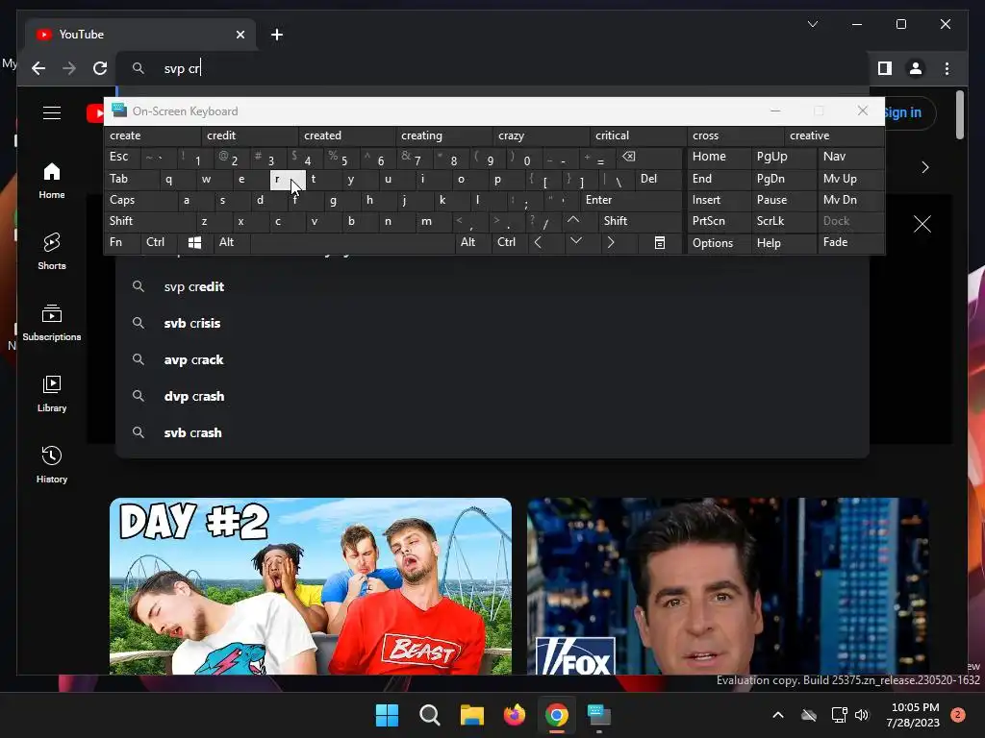
Task: Switch to Chrome in taskbar
Action: click(x=557, y=715)
